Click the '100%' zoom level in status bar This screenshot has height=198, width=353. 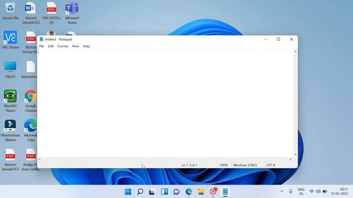tap(223, 165)
